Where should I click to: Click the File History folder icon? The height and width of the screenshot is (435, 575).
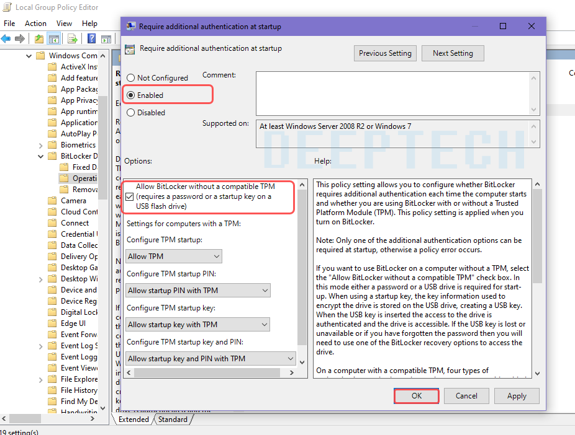point(53,390)
